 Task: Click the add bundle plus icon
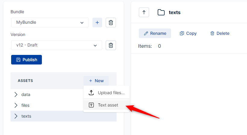point(97,22)
